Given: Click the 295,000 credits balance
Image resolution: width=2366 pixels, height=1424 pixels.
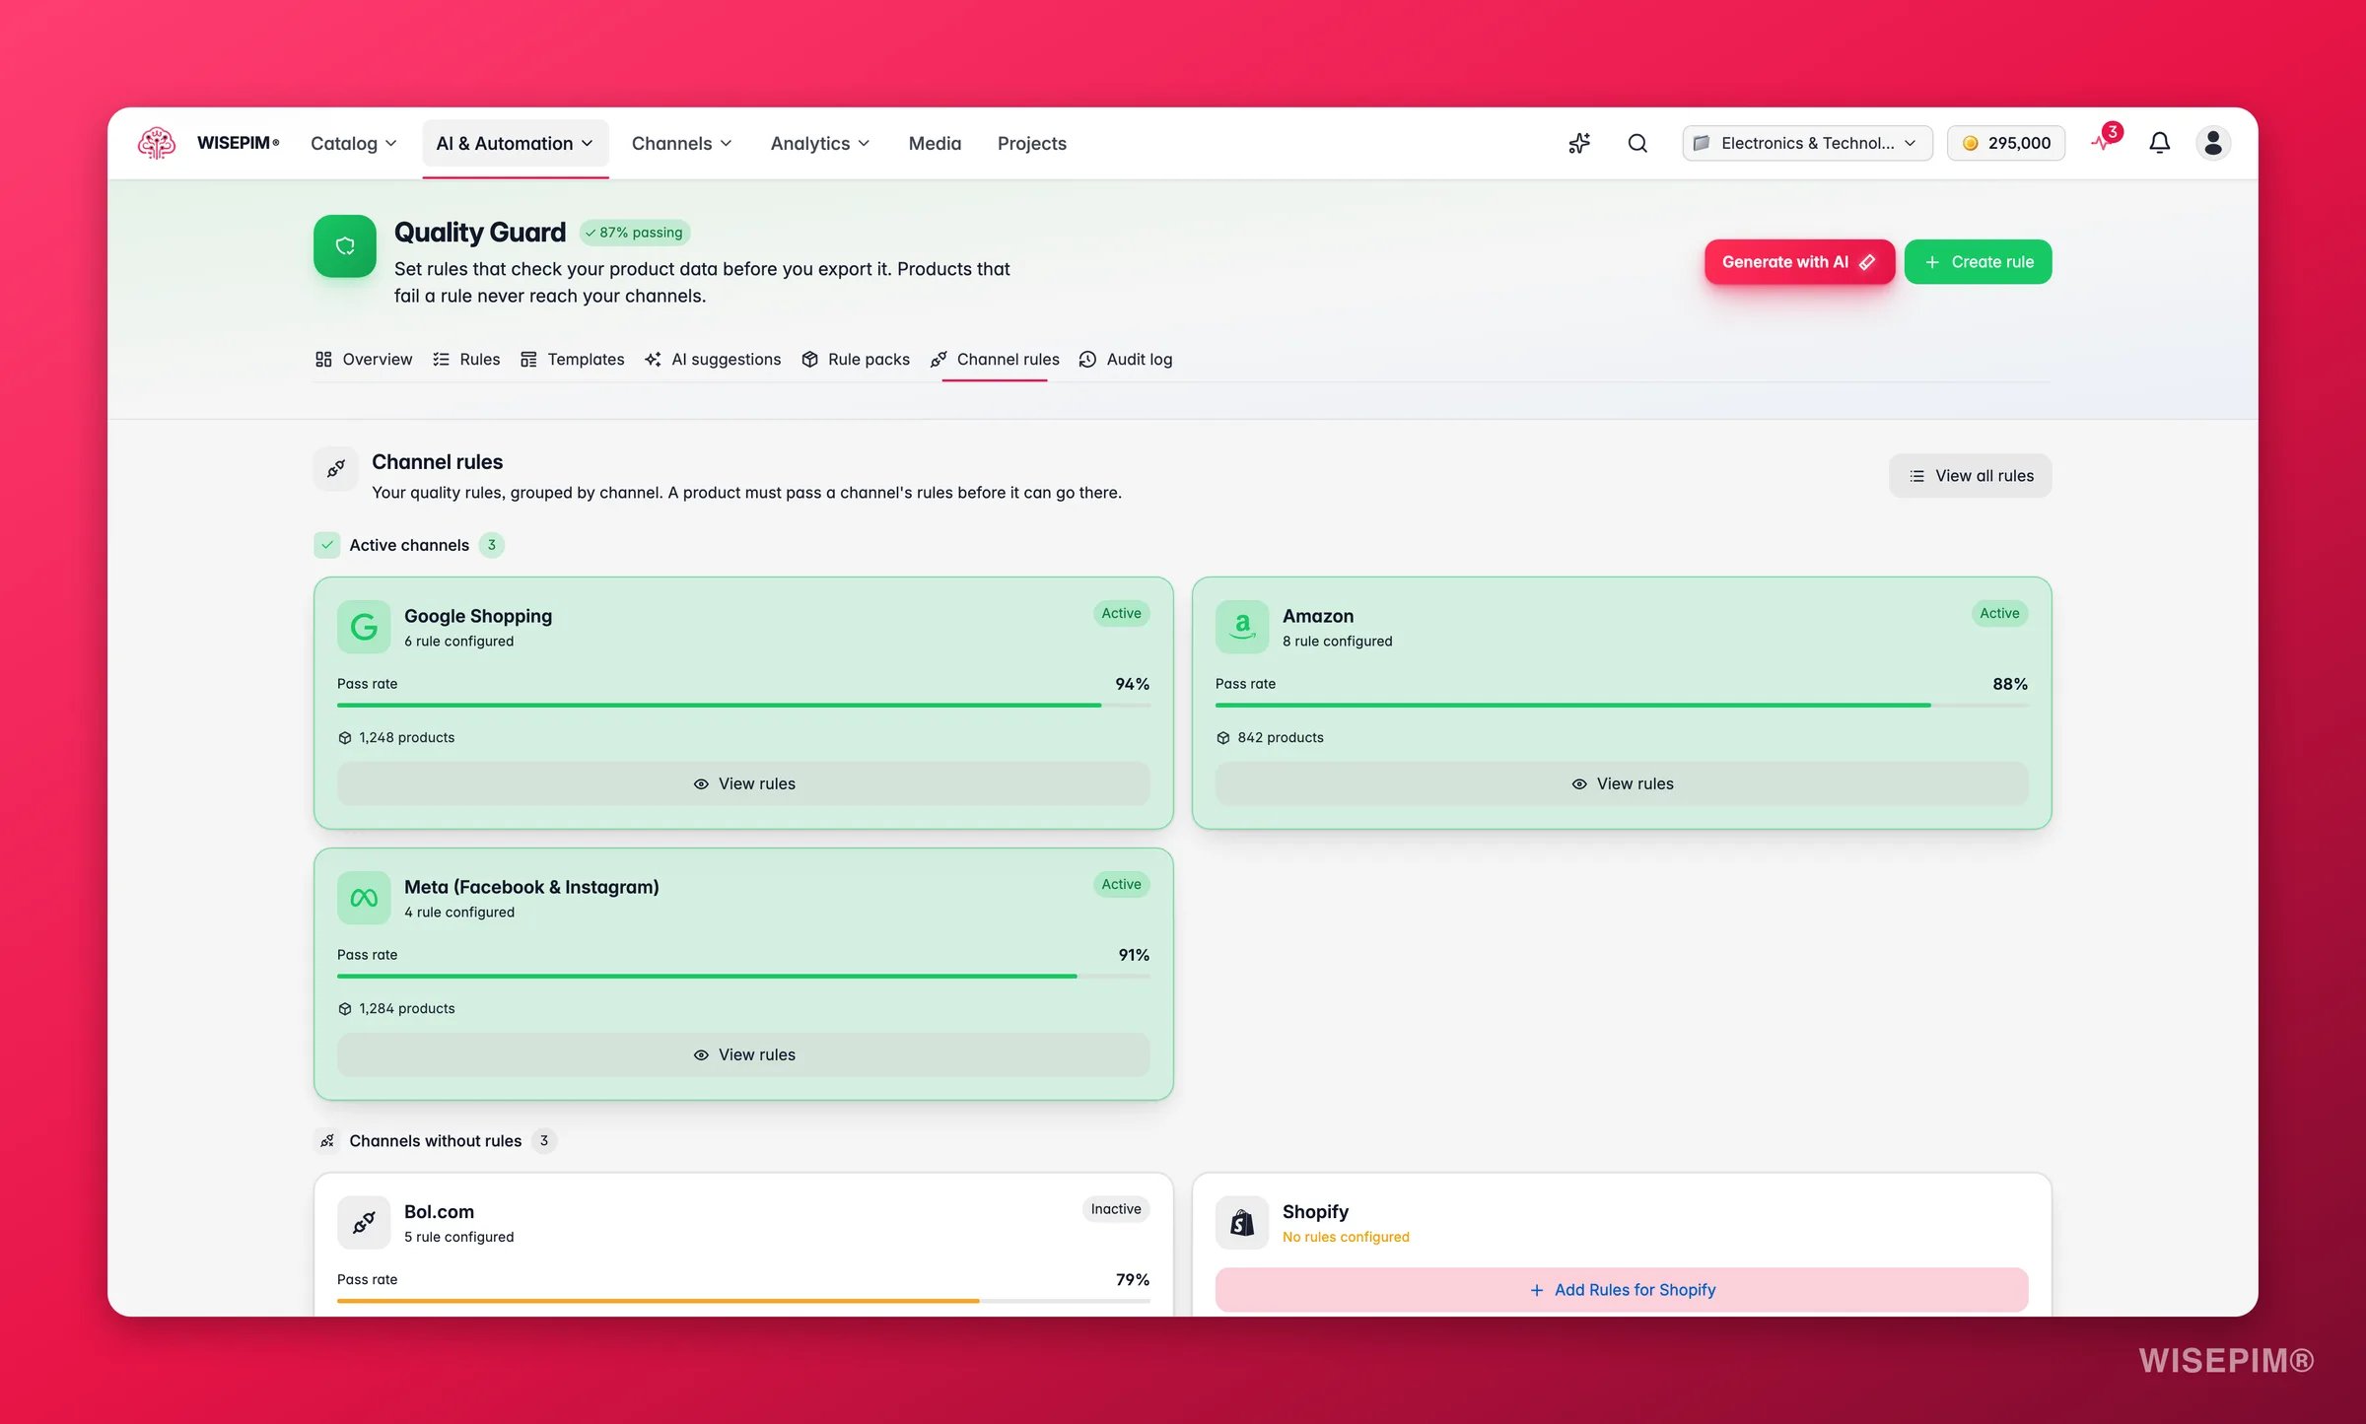Looking at the screenshot, I should point(2006,144).
